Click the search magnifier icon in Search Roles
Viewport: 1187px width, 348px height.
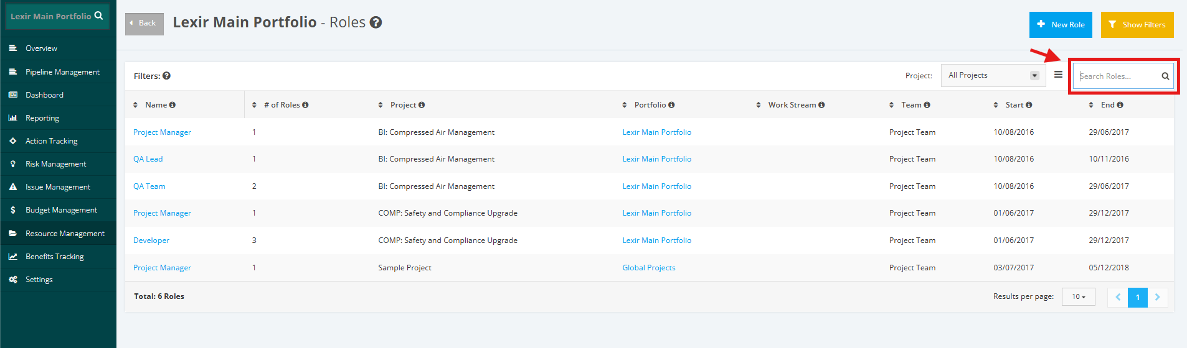[1165, 76]
